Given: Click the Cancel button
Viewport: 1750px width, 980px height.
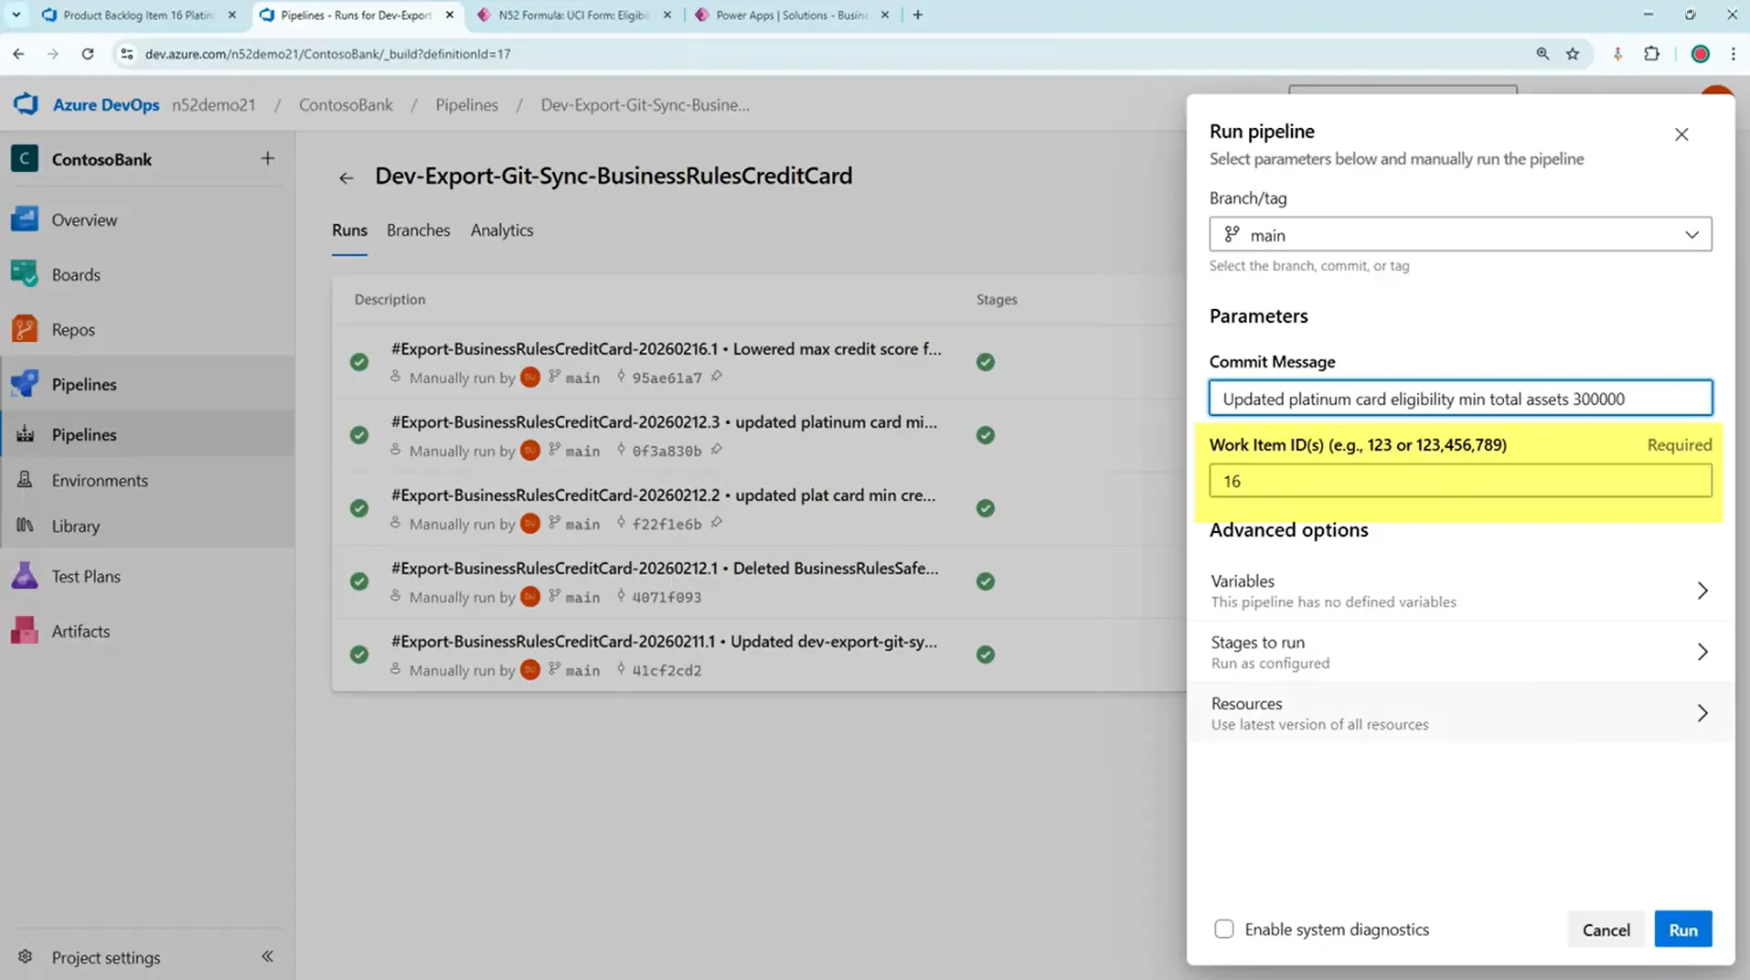Looking at the screenshot, I should coord(1606,930).
